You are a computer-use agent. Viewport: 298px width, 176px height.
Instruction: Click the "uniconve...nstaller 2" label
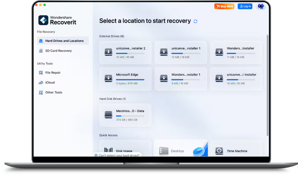click(131, 48)
